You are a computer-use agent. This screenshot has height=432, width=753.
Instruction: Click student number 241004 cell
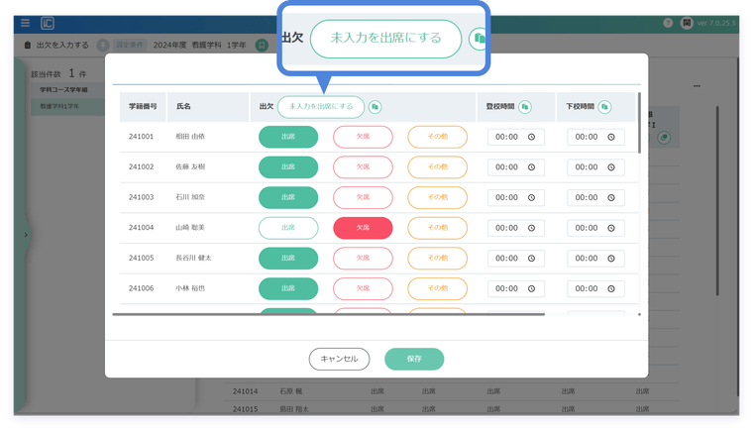[x=141, y=228]
